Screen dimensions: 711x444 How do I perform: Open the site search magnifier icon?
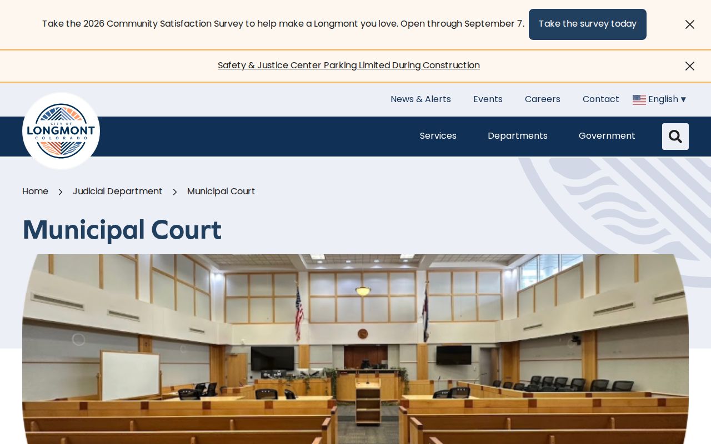(x=675, y=137)
